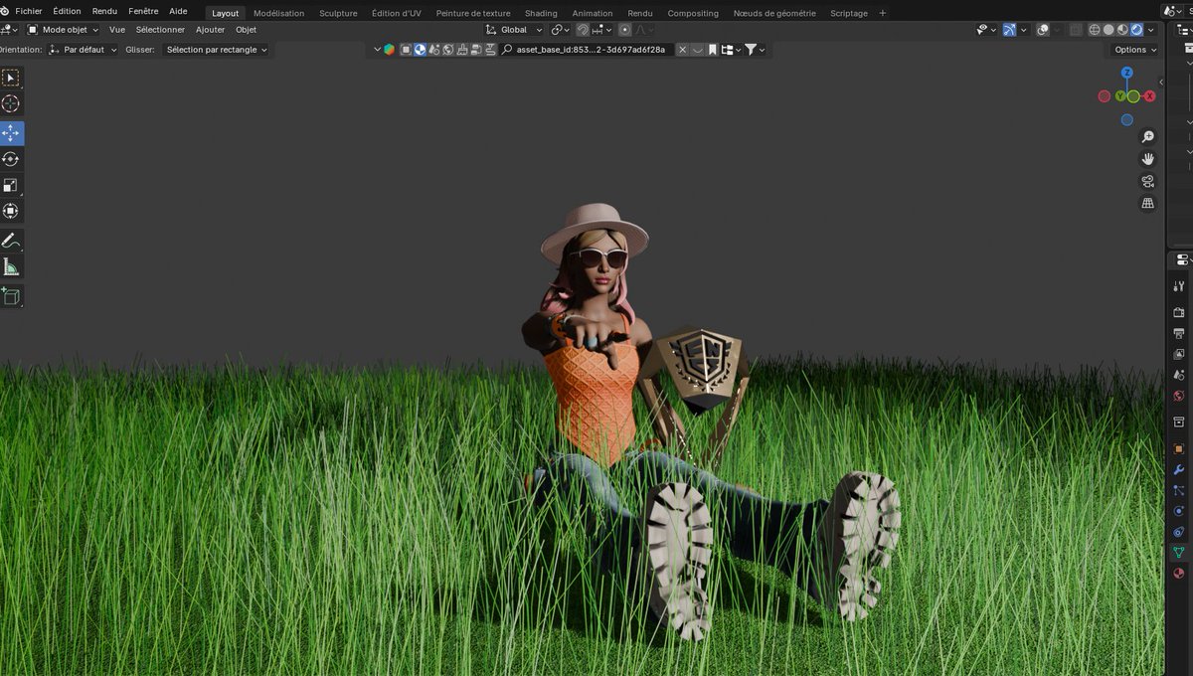1193x676 pixels.
Task: Click the asset_base_id search field
Action: 587,50
